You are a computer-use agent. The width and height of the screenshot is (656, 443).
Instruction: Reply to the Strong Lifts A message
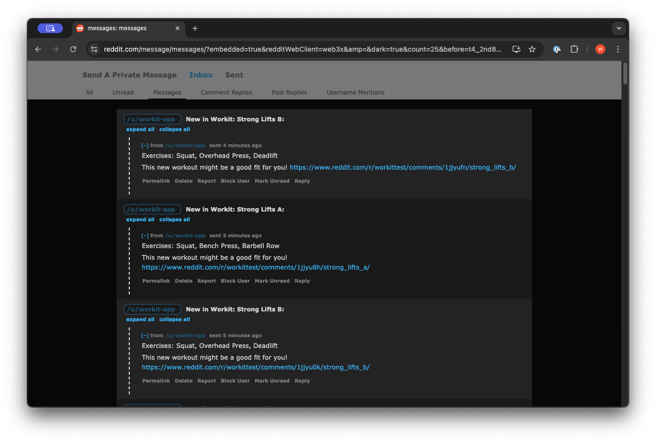302,281
